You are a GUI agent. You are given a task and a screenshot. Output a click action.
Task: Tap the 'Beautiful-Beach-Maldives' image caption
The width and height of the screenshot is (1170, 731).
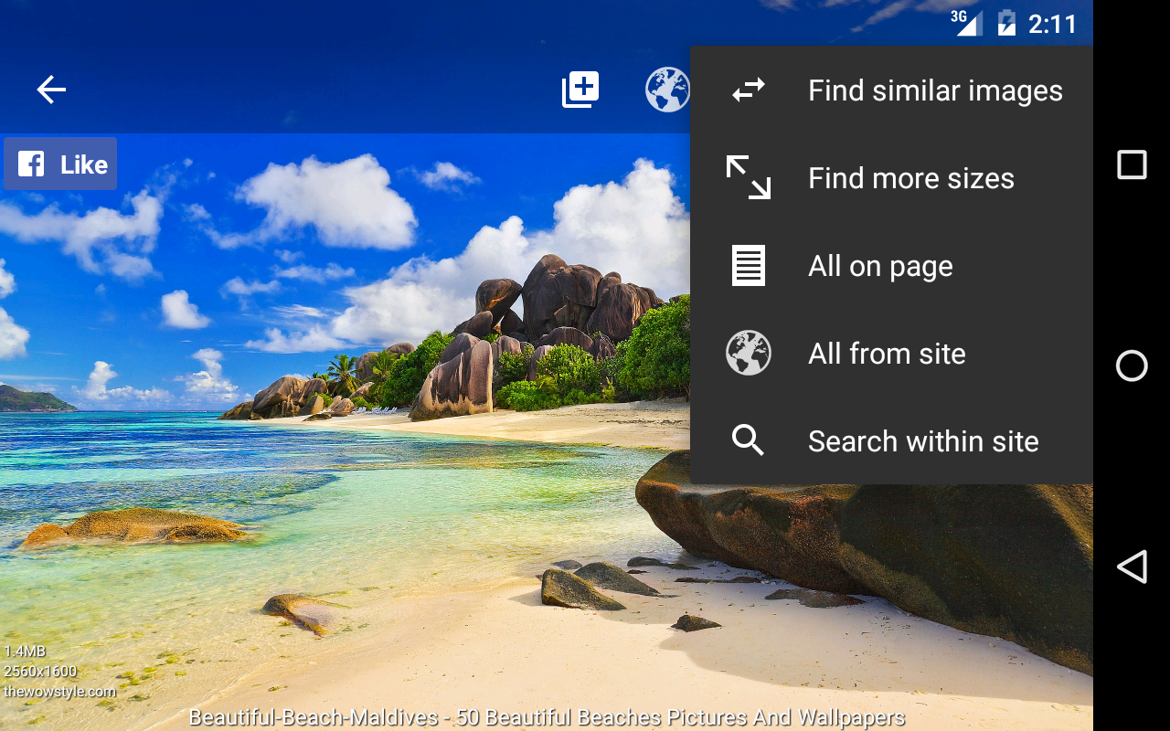click(547, 717)
